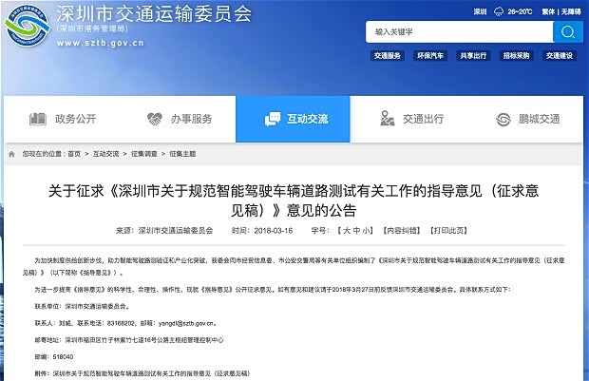Click the 输入关键字 search input field

click(x=460, y=32)
